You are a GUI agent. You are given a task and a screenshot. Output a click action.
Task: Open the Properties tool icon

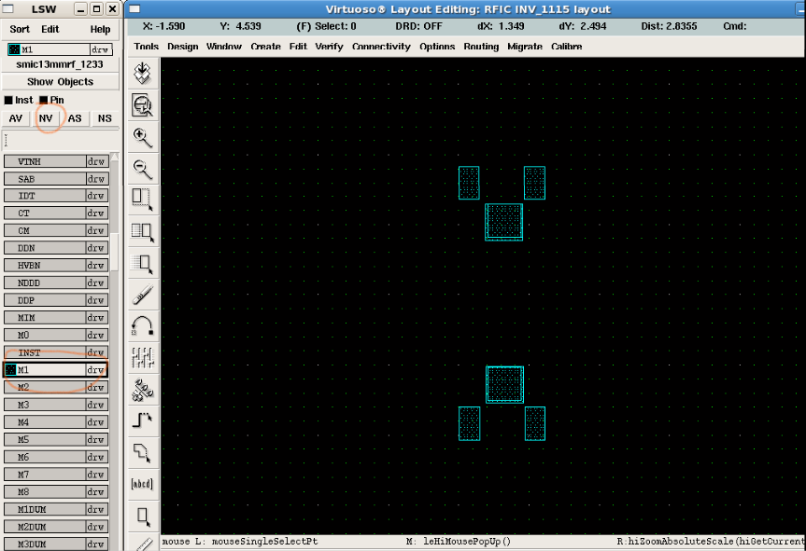(x=142, y=358)
